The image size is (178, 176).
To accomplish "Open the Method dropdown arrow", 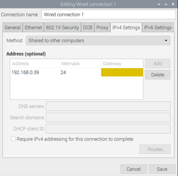I will (x=166, y=41).
